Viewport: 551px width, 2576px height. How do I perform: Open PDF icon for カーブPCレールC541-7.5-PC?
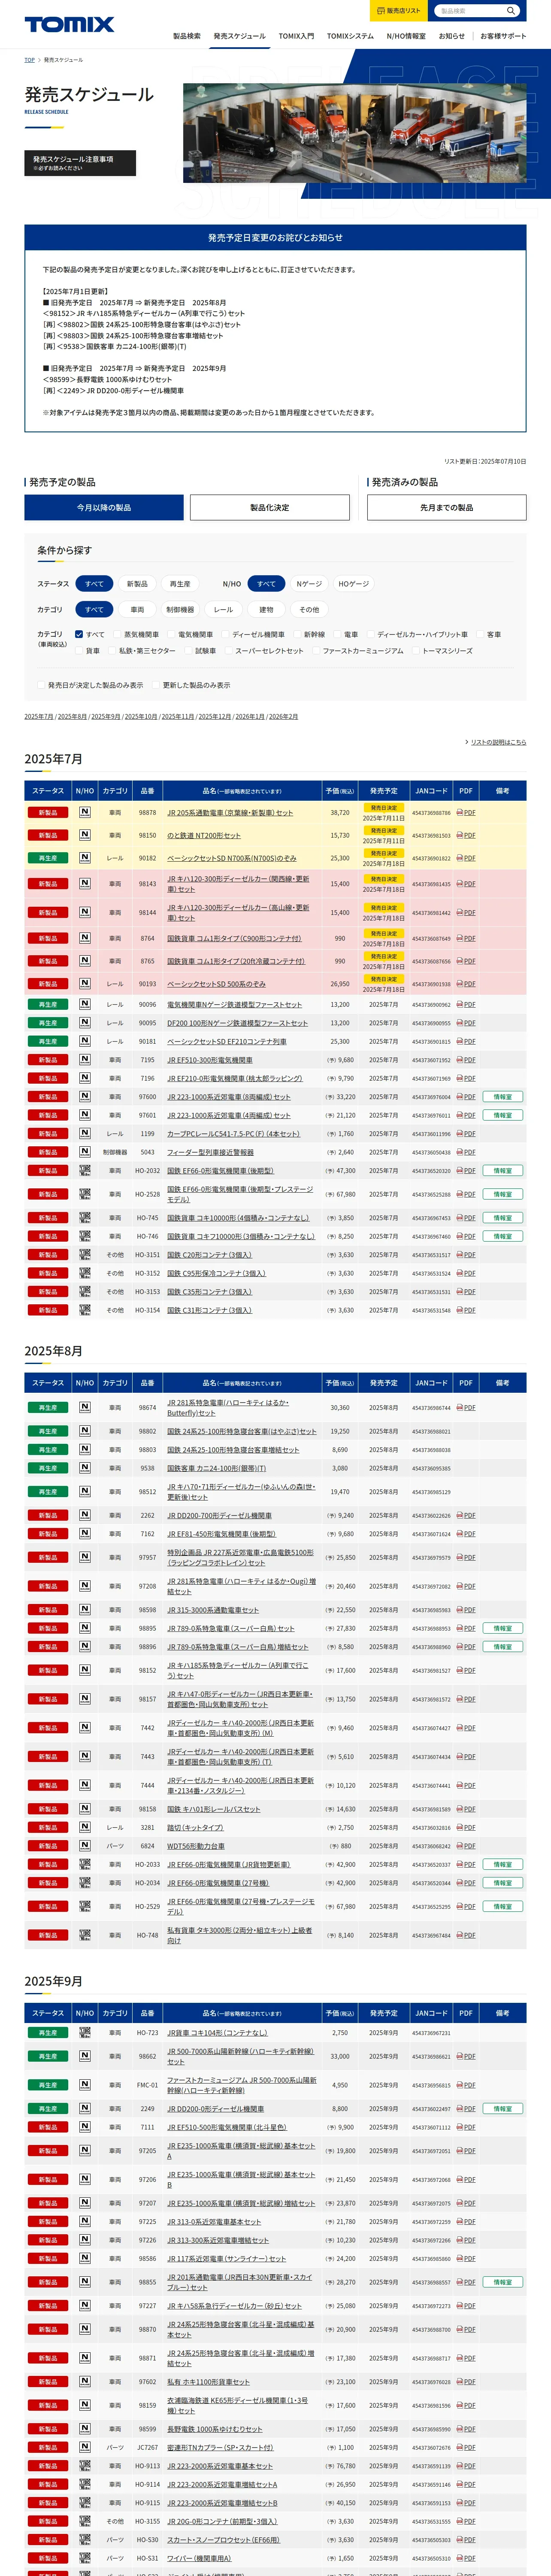tap(466, 1134)
